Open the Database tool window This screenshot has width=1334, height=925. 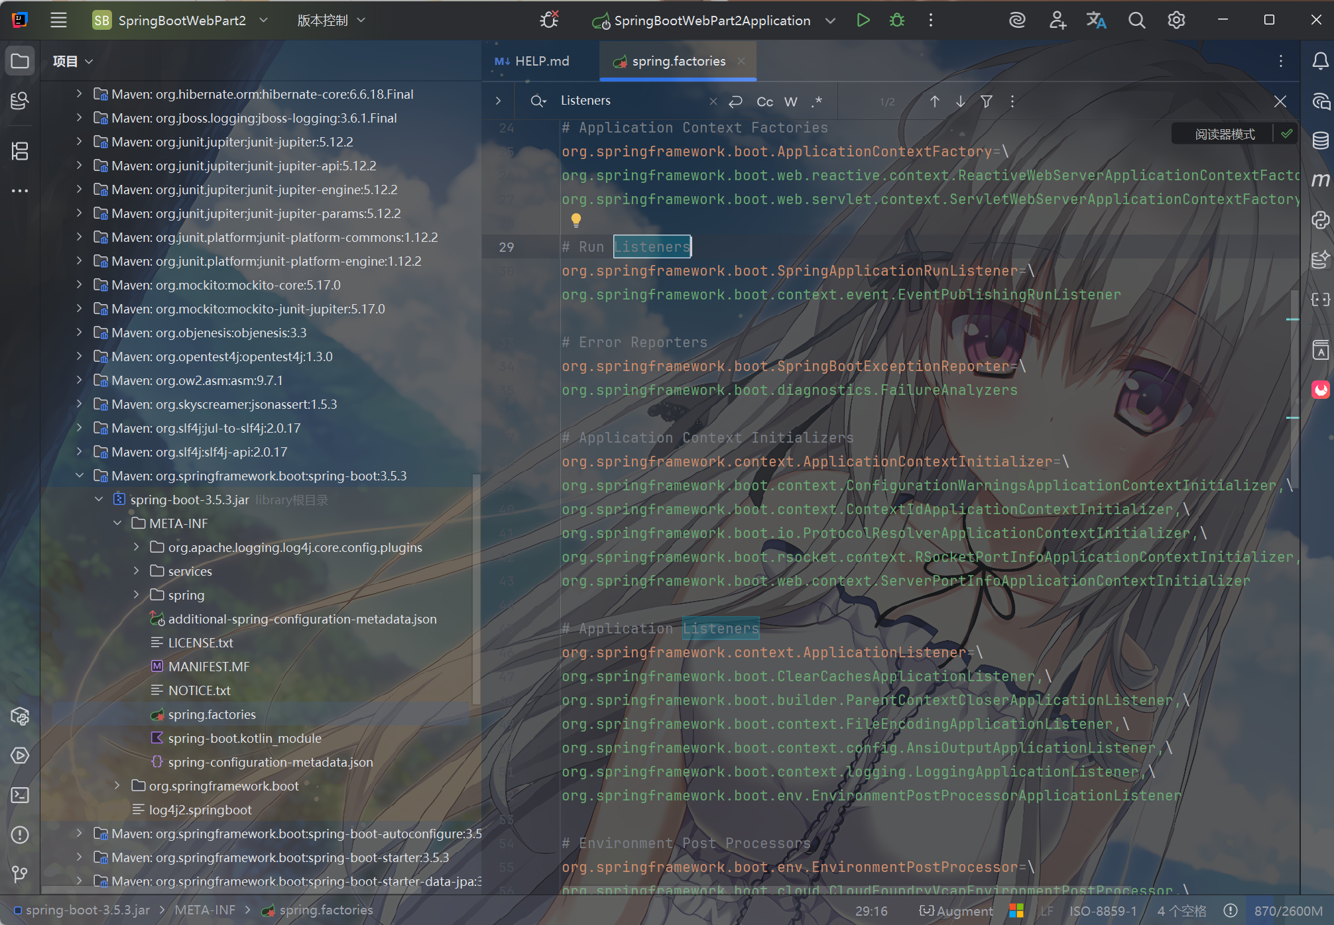(1320, 140)
